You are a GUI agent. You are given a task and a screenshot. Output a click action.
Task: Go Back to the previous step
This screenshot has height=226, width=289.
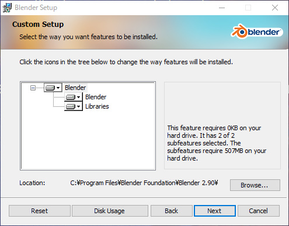pyautogui.click(x=171, y=211)
